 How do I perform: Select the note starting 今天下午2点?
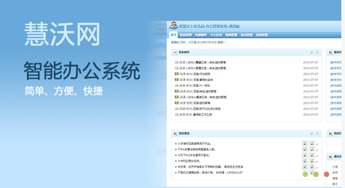click(194, 155)
